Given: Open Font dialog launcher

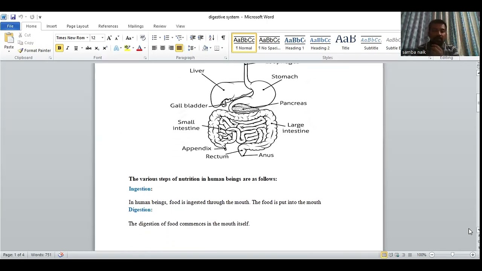Looking at the screenshot, I should click(145, 58).
